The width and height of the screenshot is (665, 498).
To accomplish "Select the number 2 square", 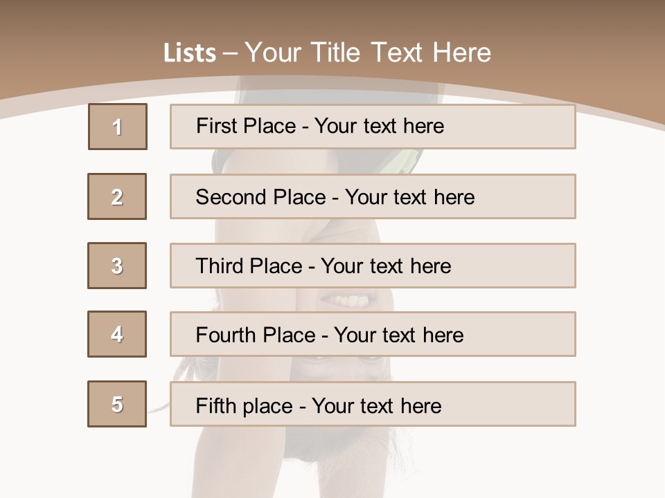I will click(x=117, y=196).
